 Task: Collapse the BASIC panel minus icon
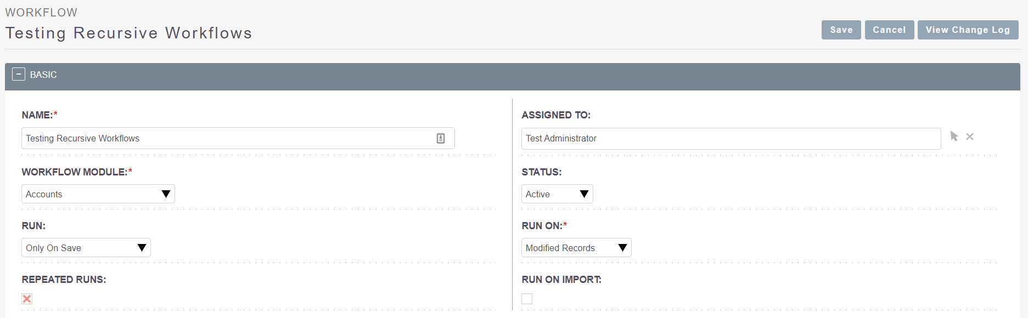[19, 74]
